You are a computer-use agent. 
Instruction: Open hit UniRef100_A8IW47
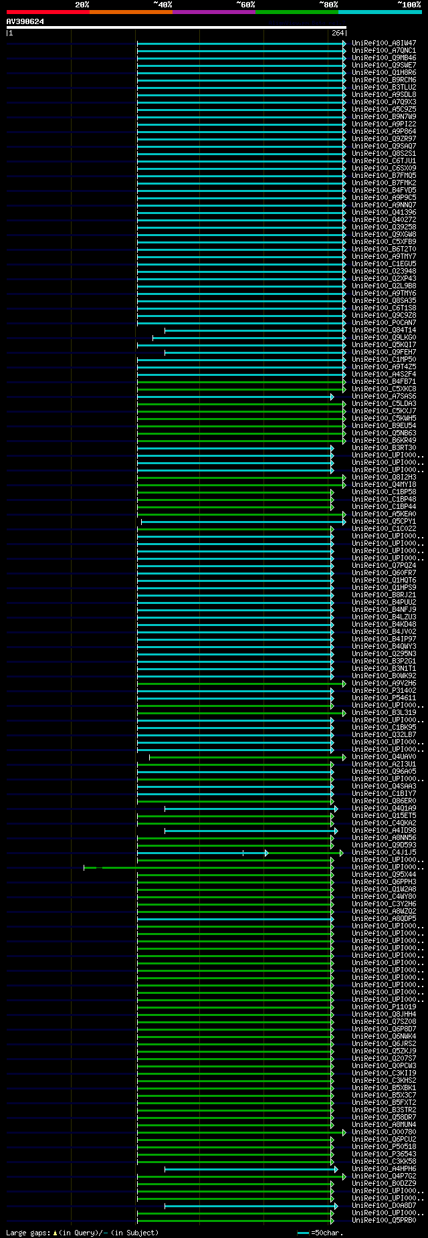tap(384, 43)
